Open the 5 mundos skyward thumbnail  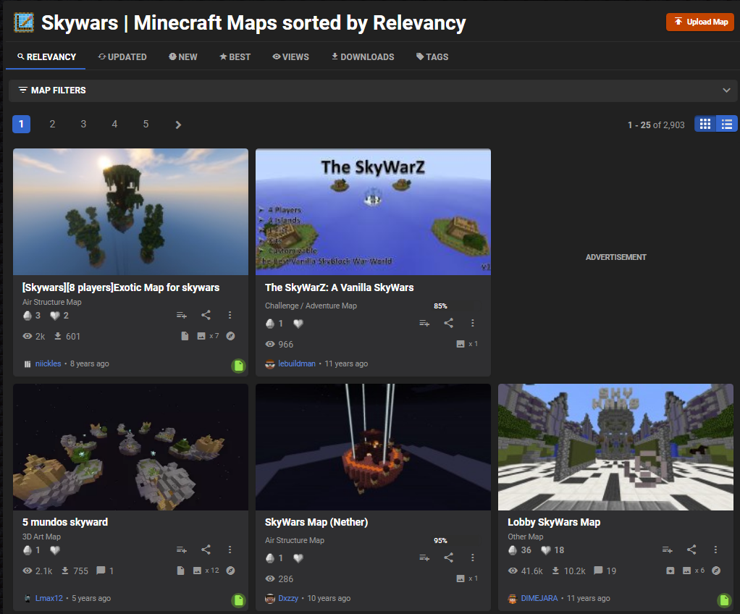[x=131, y=447]
